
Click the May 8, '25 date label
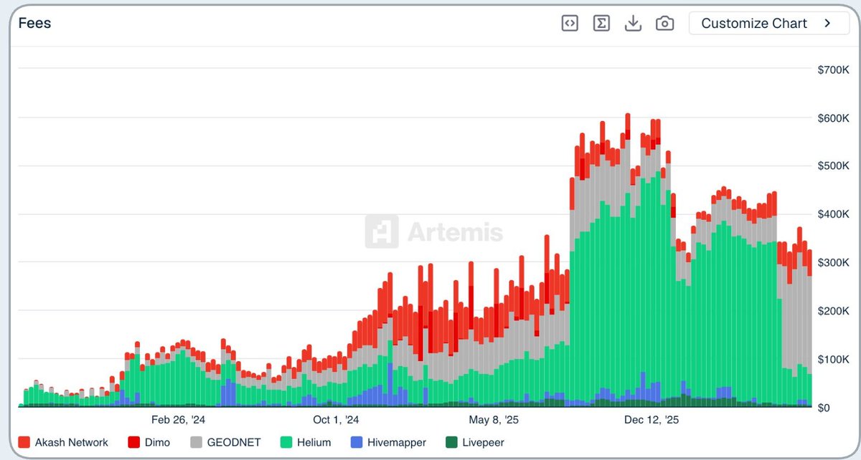click(493, 420)
